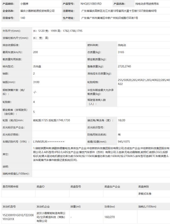The height and width of the screenshot is (224, 170).
Task: Select top speed value 200
Action: coord(35,52)
